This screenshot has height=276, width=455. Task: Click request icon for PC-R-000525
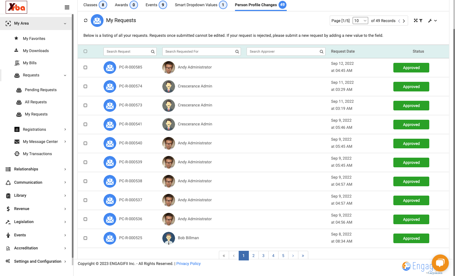click(110, 238)
